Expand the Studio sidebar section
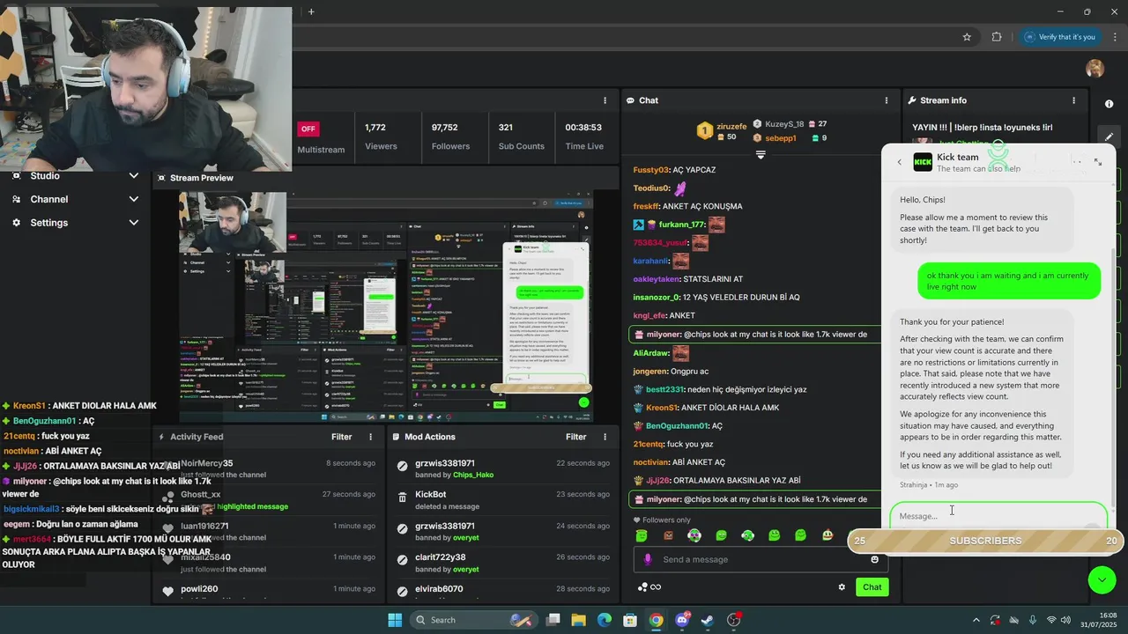This screenshot has width=1128, height=634. [133, 176]
